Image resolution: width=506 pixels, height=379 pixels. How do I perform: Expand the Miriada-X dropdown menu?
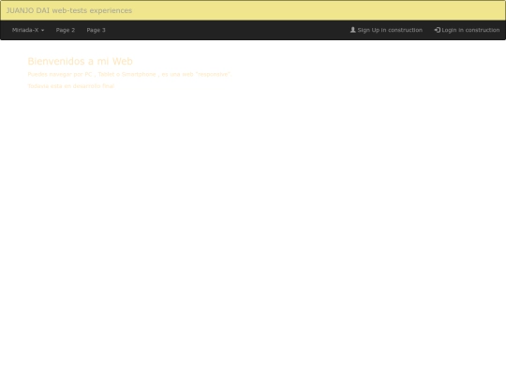(28, 30)
